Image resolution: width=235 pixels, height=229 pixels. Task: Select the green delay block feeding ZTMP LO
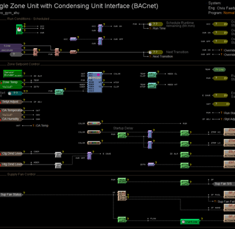pyautogui.click(x=185, y=144)
